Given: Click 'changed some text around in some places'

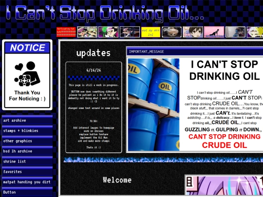Looking at the screenshot, I should pos(94,108).
